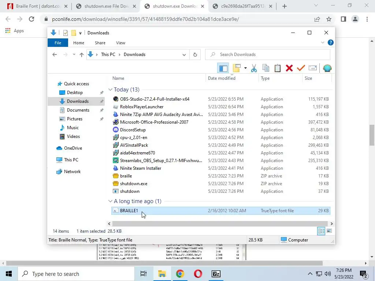This screenshot has height=281, width=375.
Task: Open Task View on taskbar
Action: pos(144,274)
